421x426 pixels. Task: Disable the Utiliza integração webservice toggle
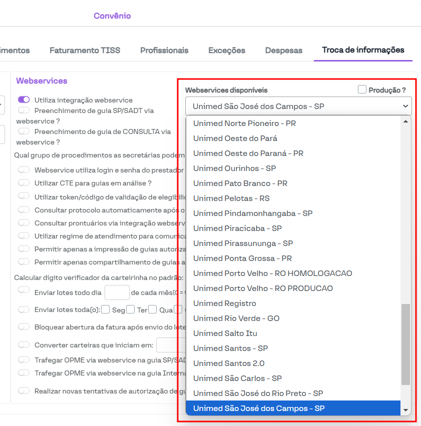click(x=24, y=100)
